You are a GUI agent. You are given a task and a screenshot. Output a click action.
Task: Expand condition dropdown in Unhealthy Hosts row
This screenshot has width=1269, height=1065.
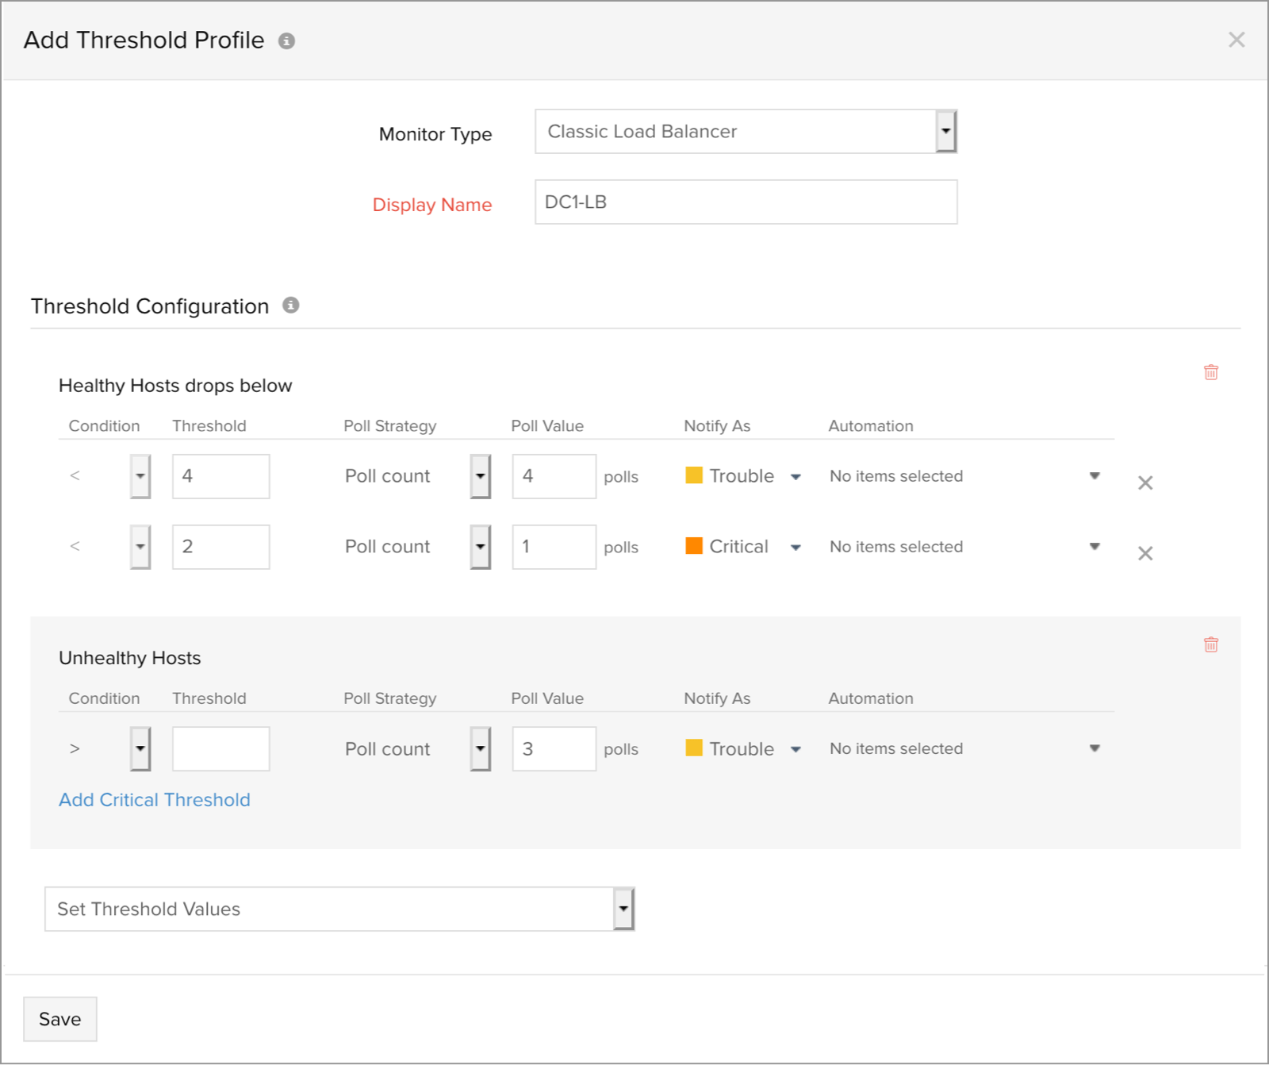coord(140,749)
